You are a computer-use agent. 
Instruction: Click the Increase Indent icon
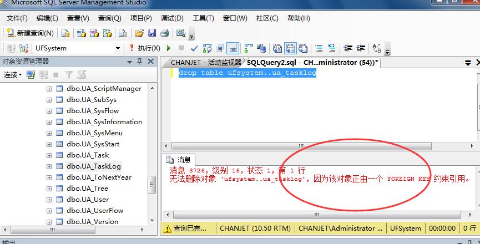click(361, 48)
